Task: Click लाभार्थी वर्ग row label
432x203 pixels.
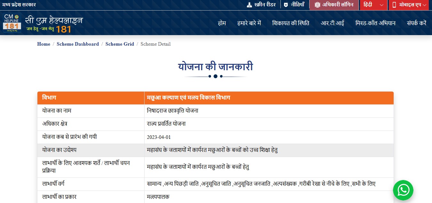Action: pyautogui.click(x=54, y=184)
